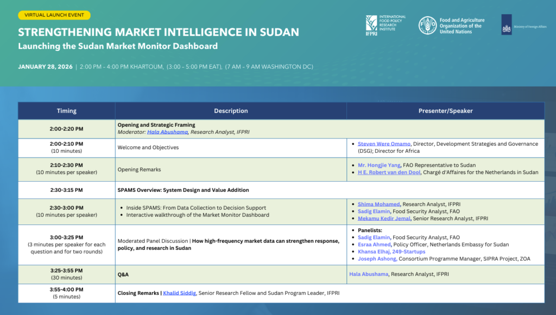The width and height of the screenshot is (556, 315).
Task: Open Sadig Elamin link in 2:30-3:00 PM row
Action: pyautogui.click(x=375, y=211)
